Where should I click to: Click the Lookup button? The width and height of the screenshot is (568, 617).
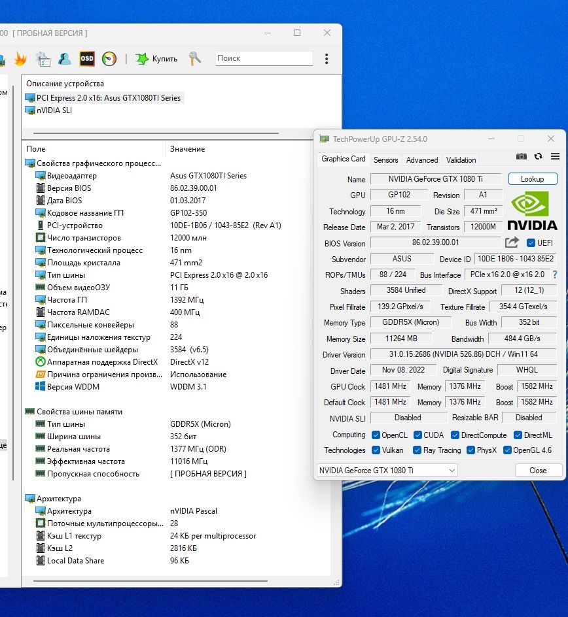pos(533,179)
